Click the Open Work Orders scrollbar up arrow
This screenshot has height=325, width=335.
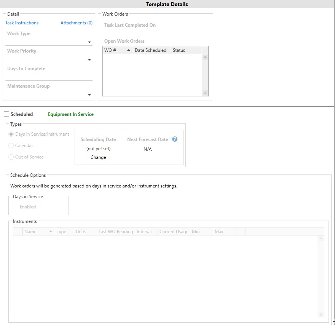tap(205, 57)
